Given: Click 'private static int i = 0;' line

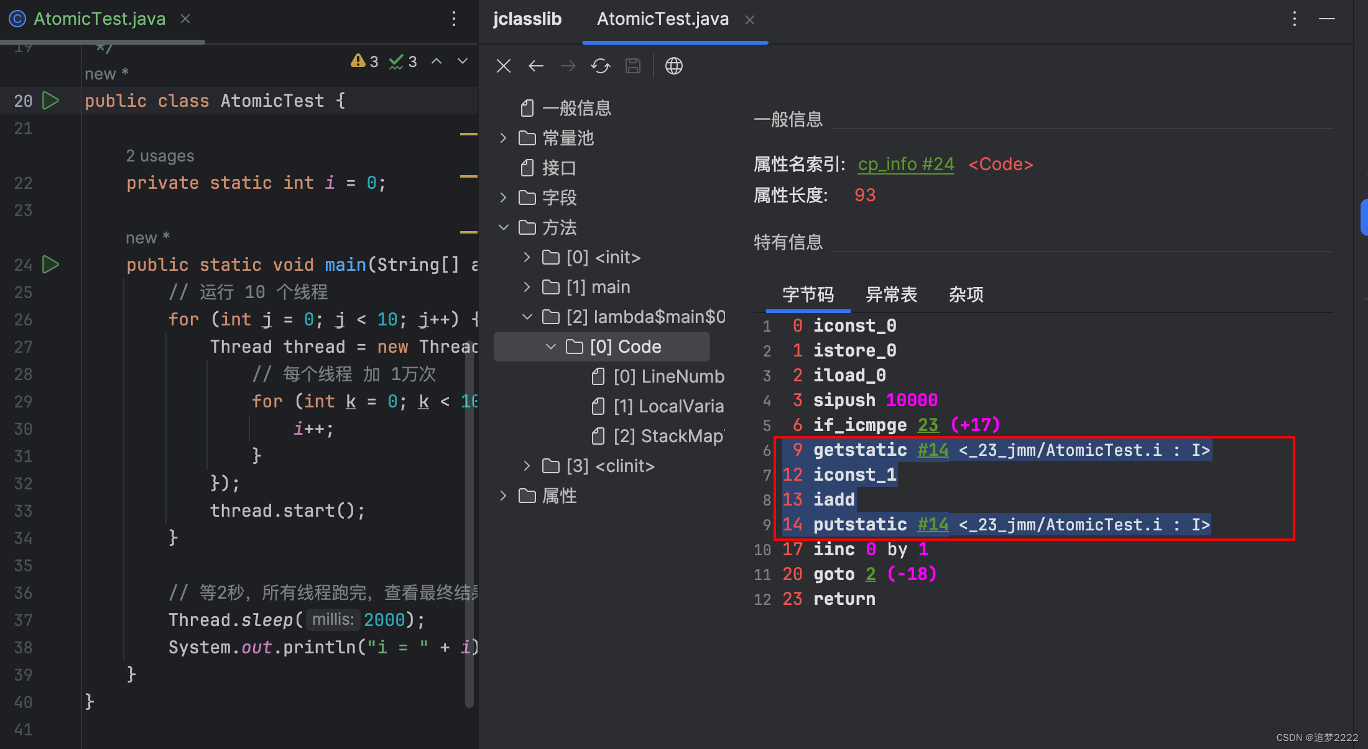Looking at the screenshot, I should (256, 183).
